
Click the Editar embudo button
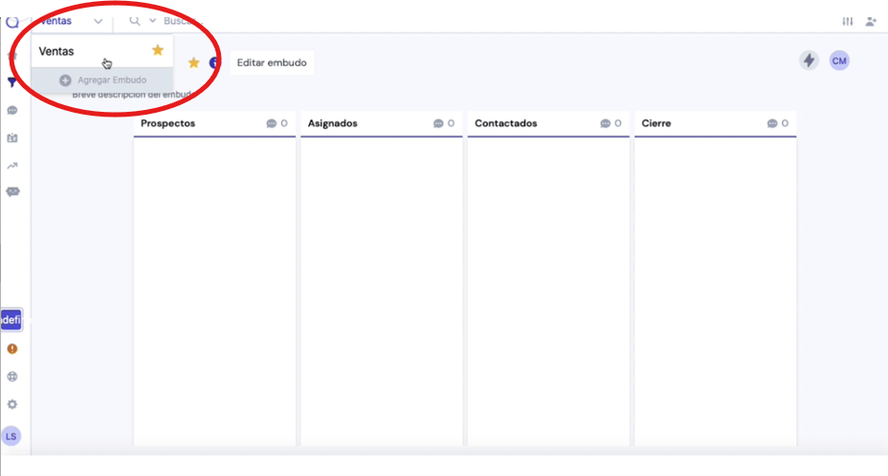(272, 63)
